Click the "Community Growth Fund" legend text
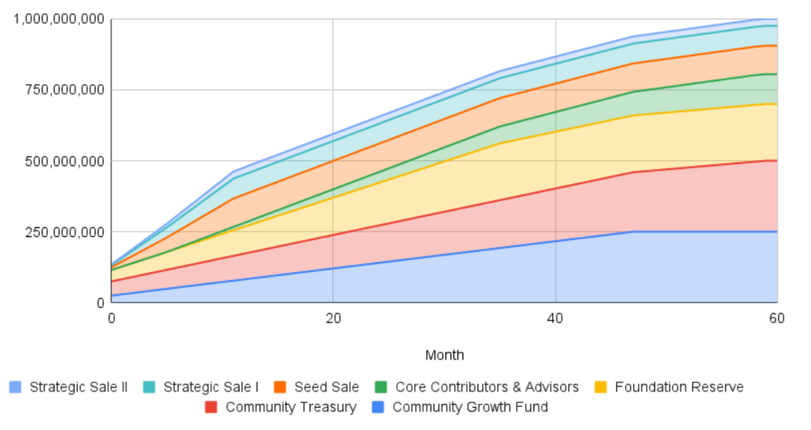This screenshot has height=430, width=811. [470, 408]
